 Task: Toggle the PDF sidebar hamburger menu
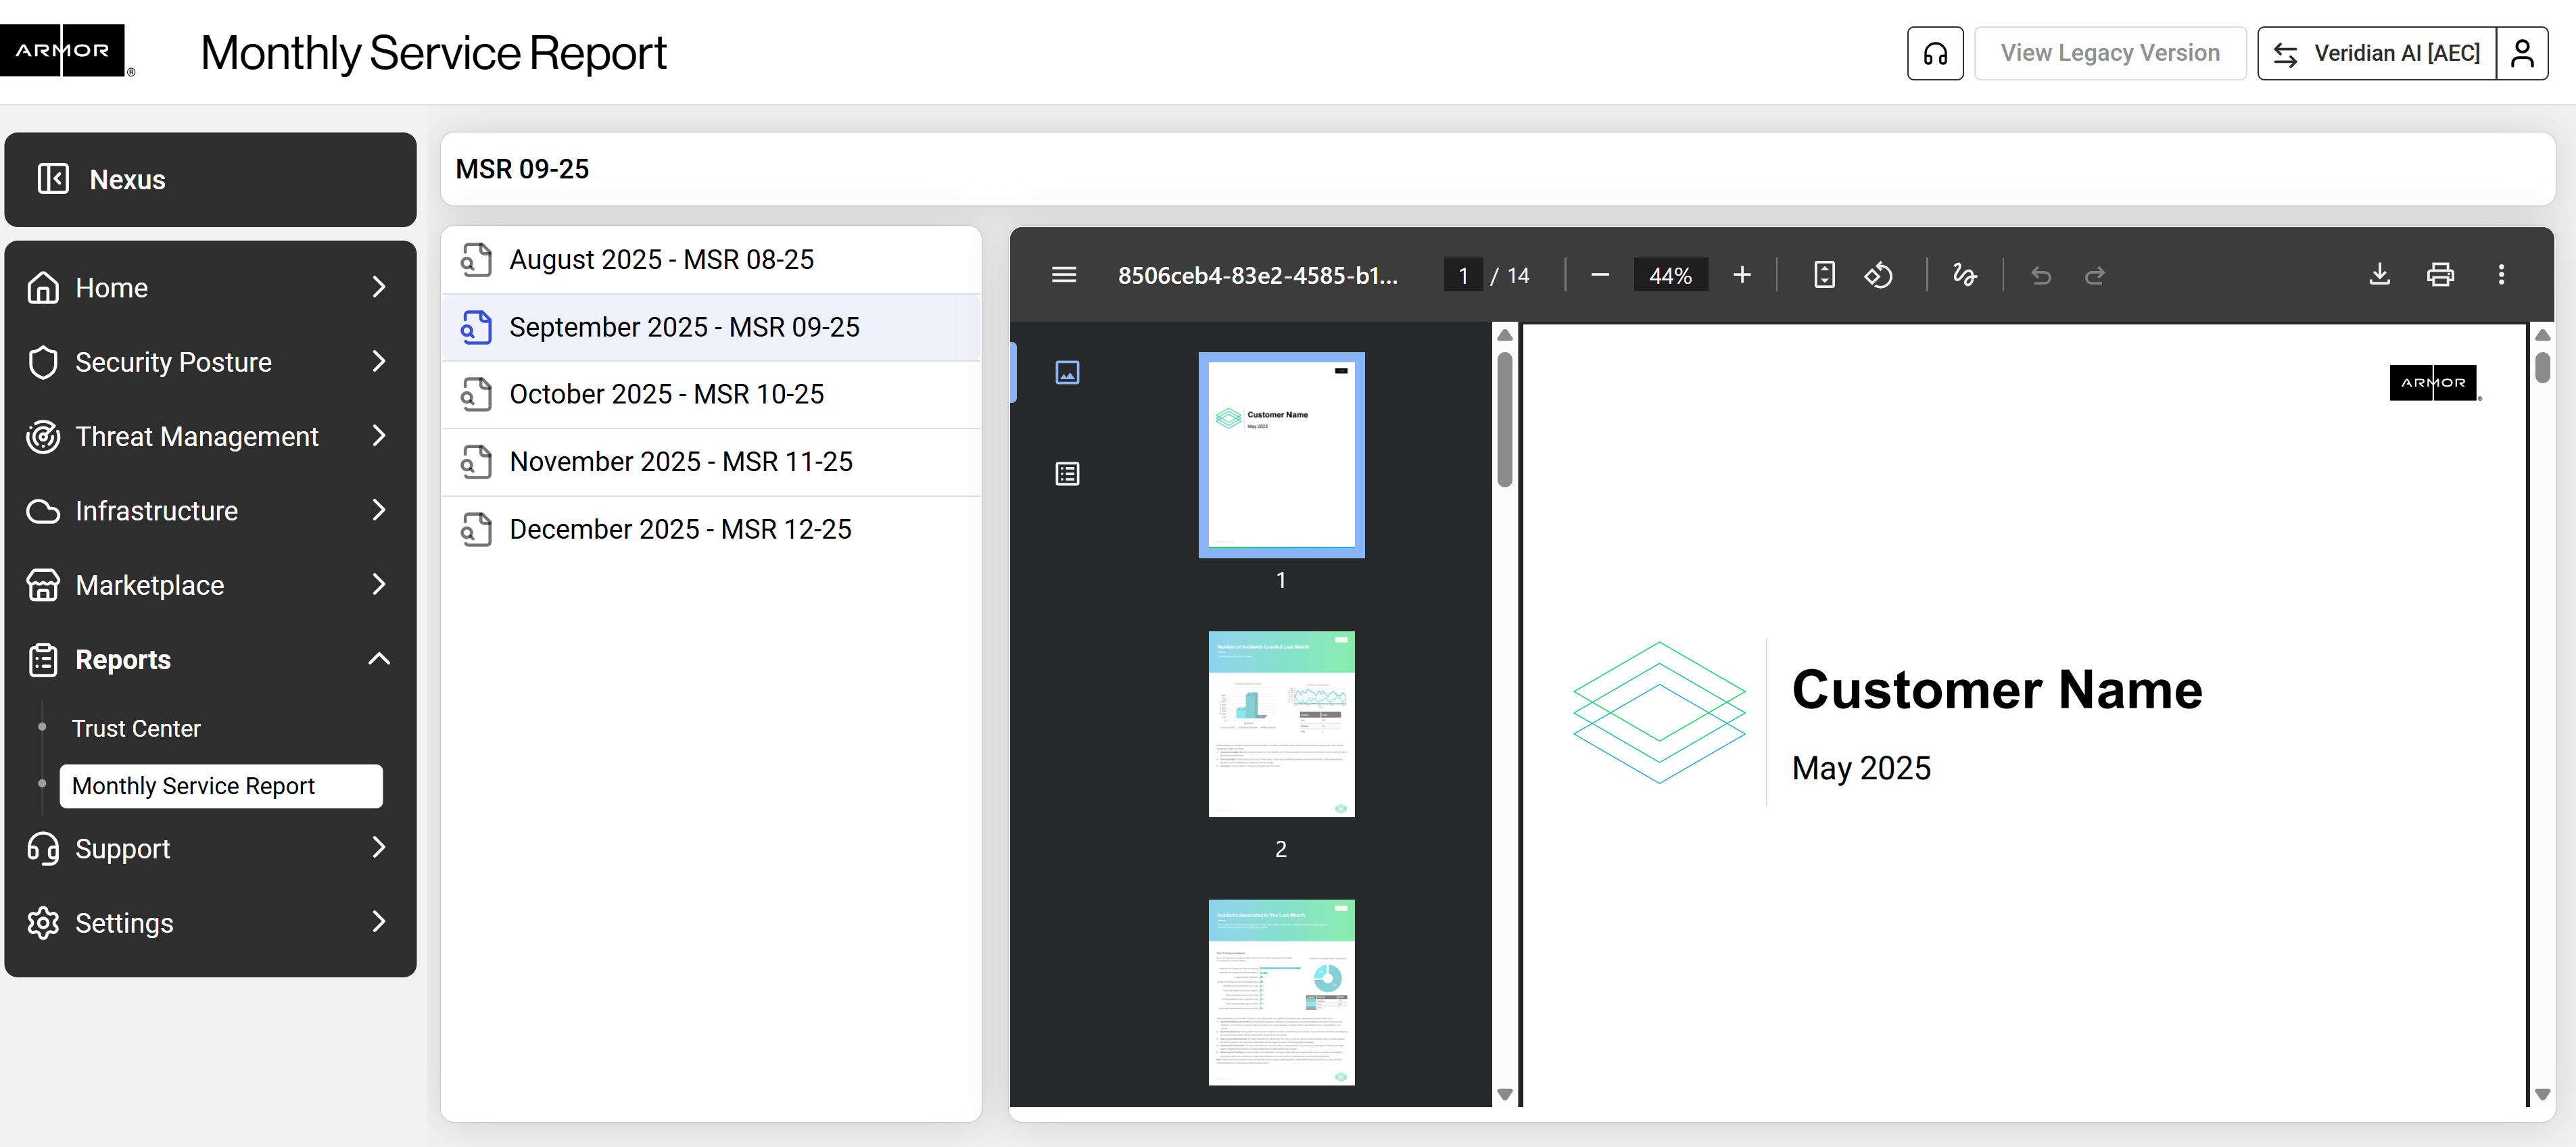click(x=1064, y=275)
